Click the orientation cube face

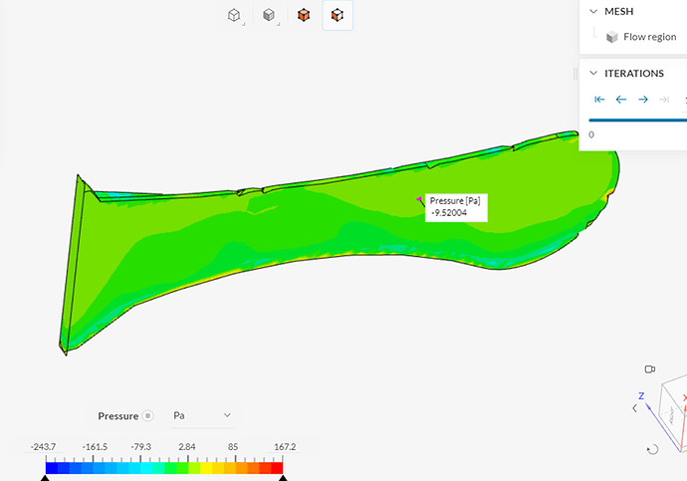pyautogui.click(x=672, y=415)
